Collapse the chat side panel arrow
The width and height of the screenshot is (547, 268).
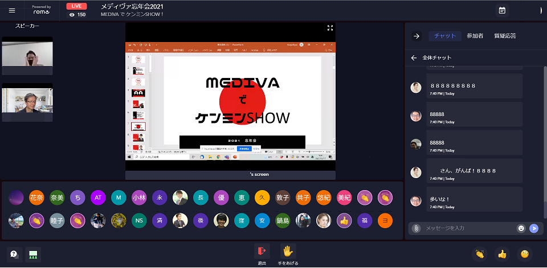point(417,36)
